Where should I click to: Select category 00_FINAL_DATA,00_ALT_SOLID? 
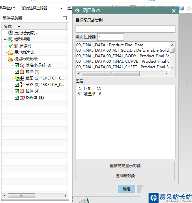click(123, 50)
